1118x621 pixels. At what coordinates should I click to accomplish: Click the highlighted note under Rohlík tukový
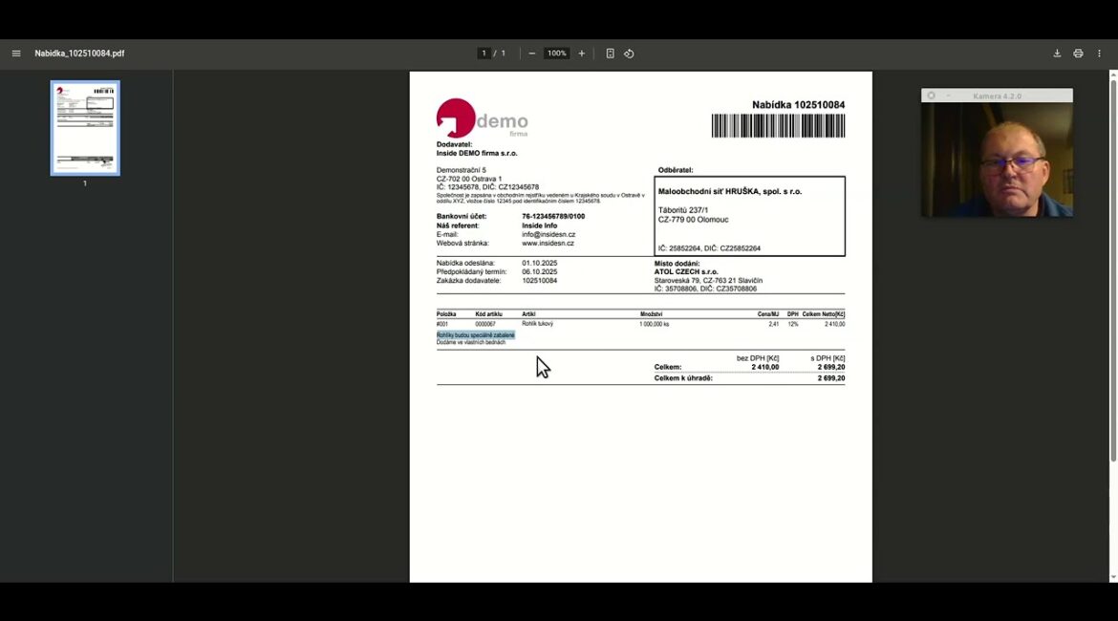476,335
